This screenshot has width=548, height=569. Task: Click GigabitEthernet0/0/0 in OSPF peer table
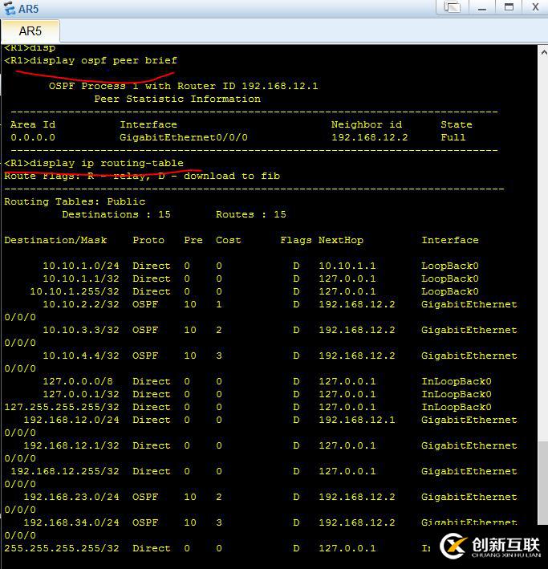click(x=184, y=137)
